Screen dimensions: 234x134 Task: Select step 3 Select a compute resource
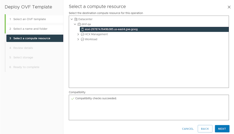pos(35,38)
